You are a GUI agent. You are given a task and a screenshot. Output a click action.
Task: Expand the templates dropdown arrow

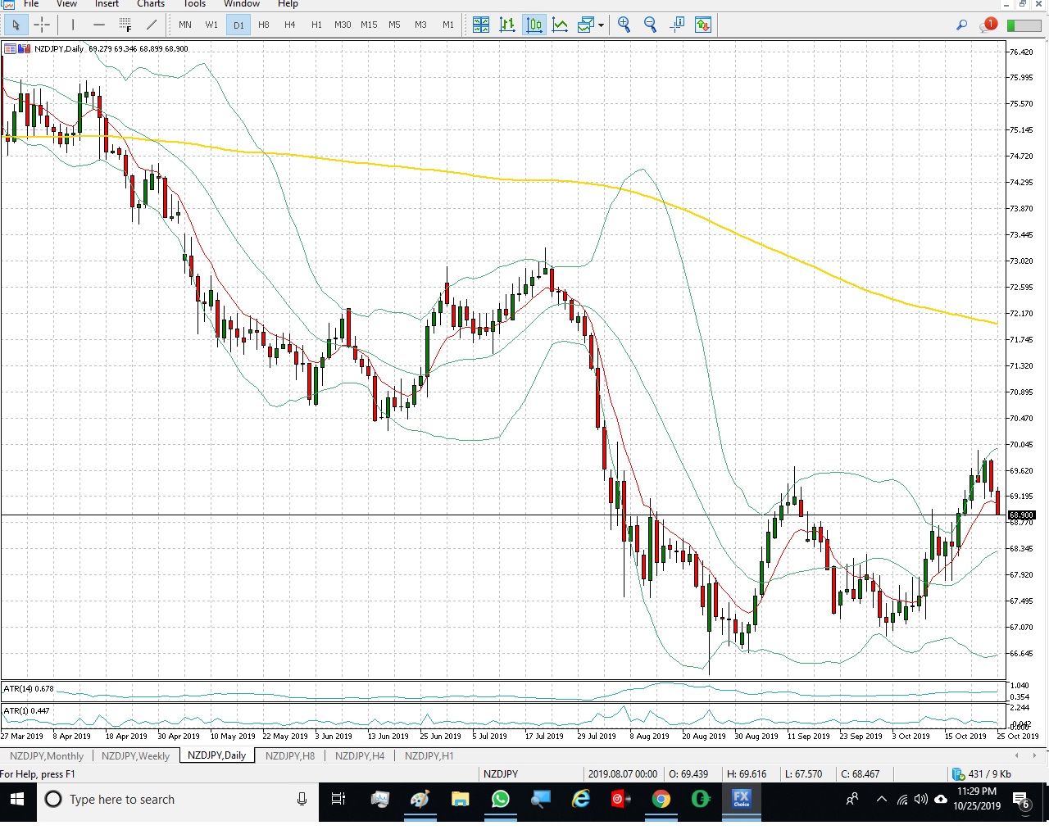601,25
